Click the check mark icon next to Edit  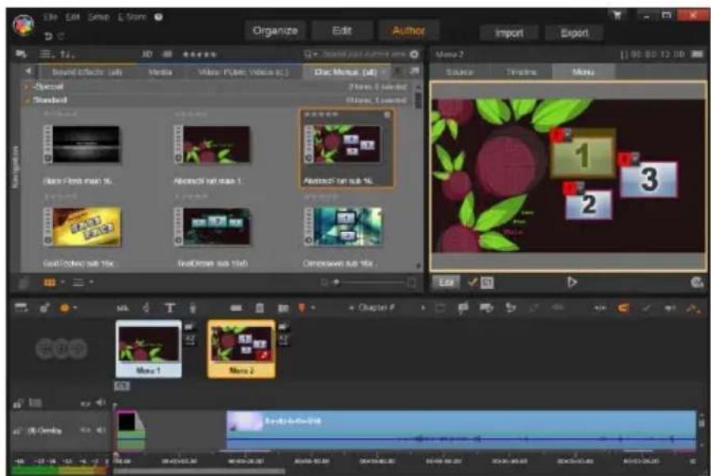472,282
